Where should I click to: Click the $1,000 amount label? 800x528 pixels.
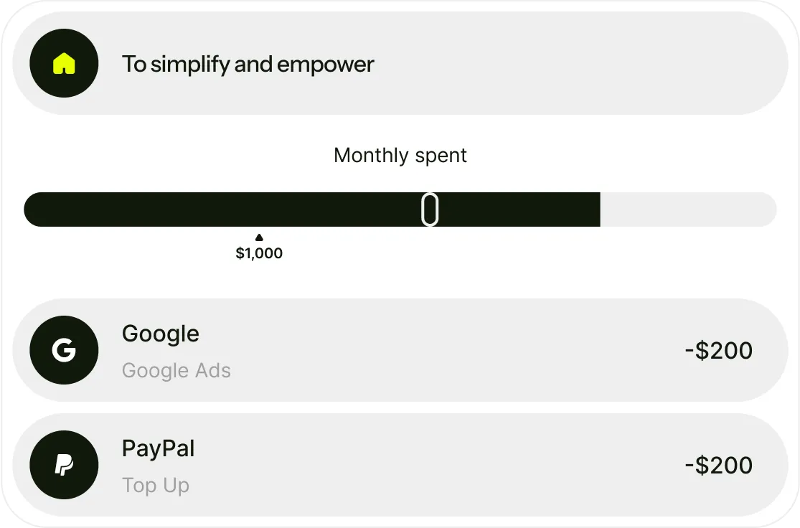[259, 253]
